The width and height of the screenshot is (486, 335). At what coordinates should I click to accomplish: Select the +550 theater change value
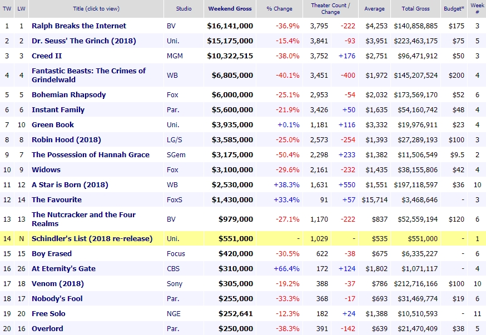tap(347, 185)
